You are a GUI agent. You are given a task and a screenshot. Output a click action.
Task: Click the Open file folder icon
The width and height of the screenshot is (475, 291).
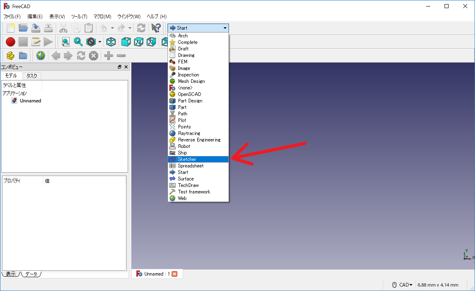pyautogui.click(x=23, y=28)
